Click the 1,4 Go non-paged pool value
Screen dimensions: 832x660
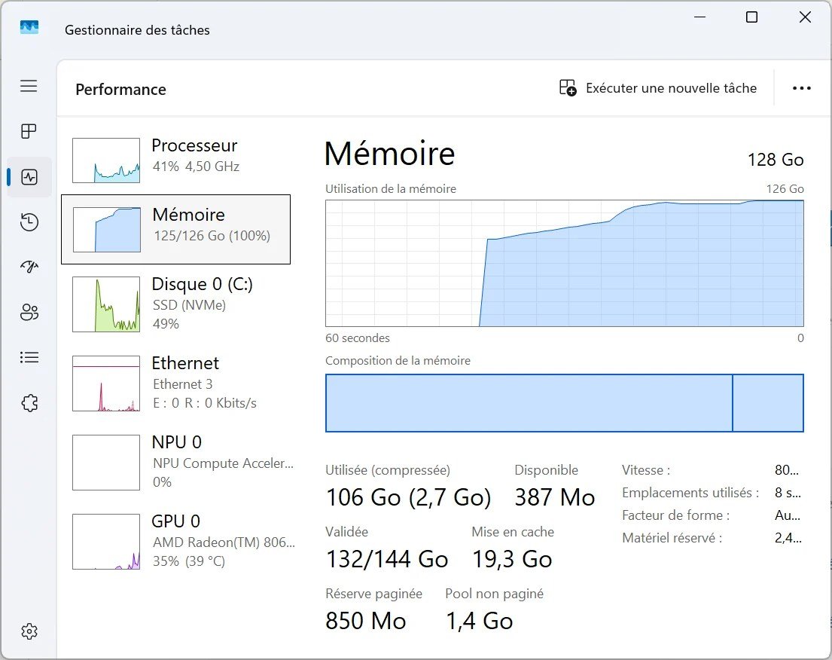coord(479,621)
